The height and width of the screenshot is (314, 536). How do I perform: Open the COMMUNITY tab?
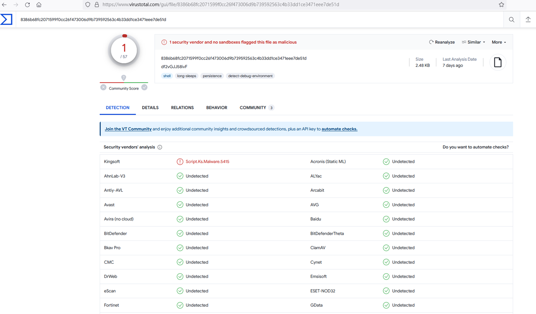pos(257,108)
